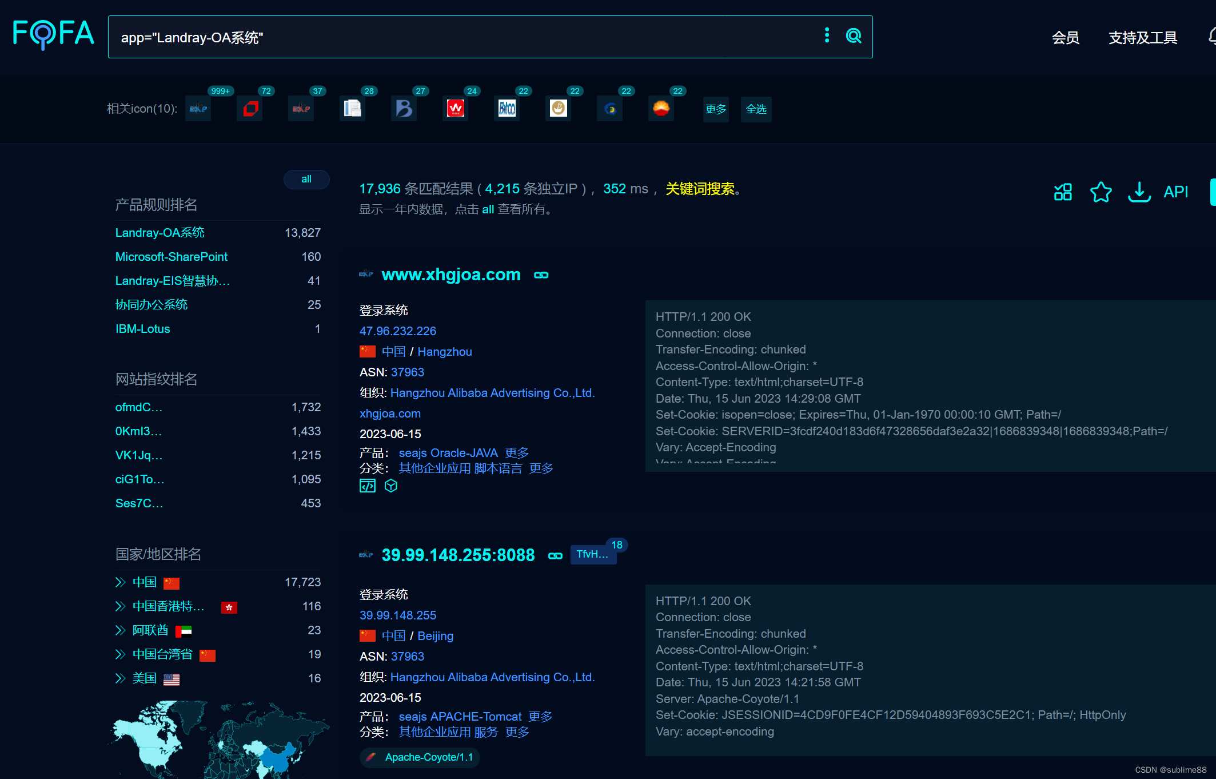Filter by IBM-Lotus product
The image size is (1216, 779).
(143, 329)
